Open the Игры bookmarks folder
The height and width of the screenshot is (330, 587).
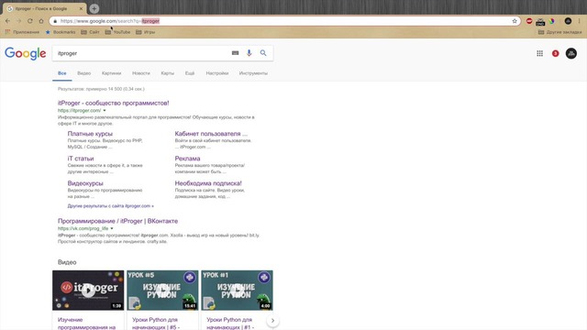[x=145, y=32]
